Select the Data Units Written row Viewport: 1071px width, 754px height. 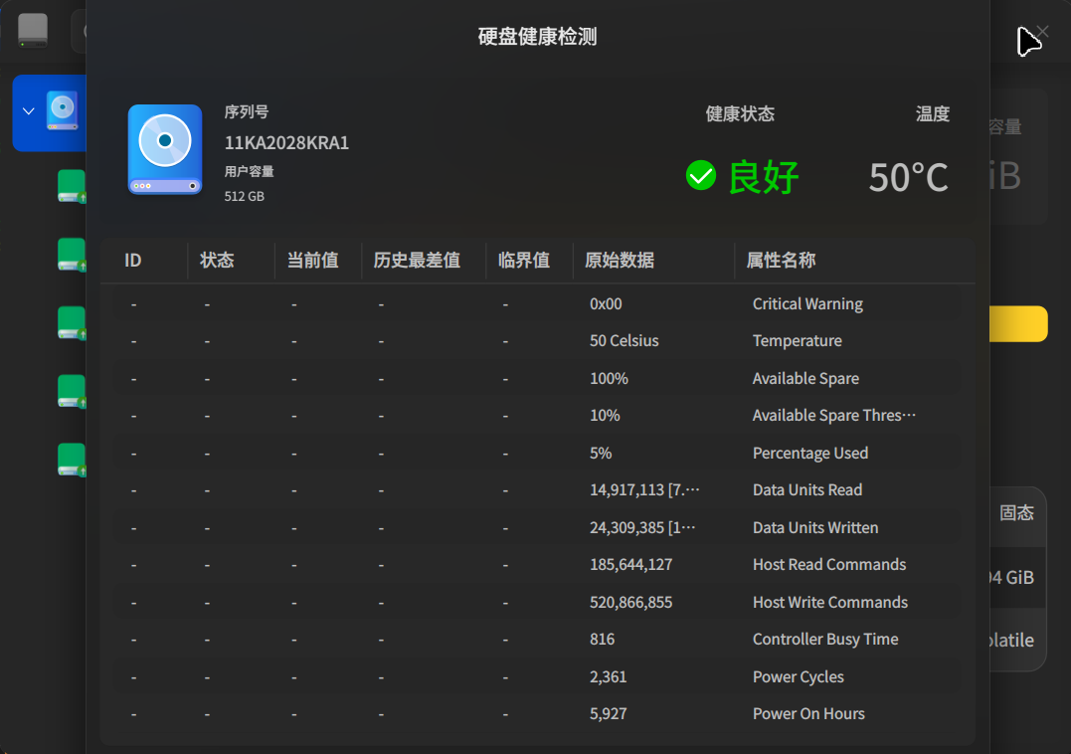pyautogui.click(x=537, y=527)
